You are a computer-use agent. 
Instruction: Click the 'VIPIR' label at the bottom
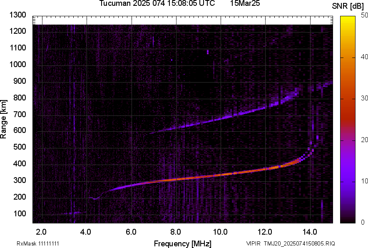tap(254, 243)
